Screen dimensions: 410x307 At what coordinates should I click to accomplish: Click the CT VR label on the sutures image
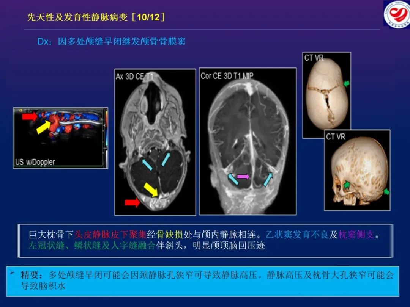(x=314, y=58)
